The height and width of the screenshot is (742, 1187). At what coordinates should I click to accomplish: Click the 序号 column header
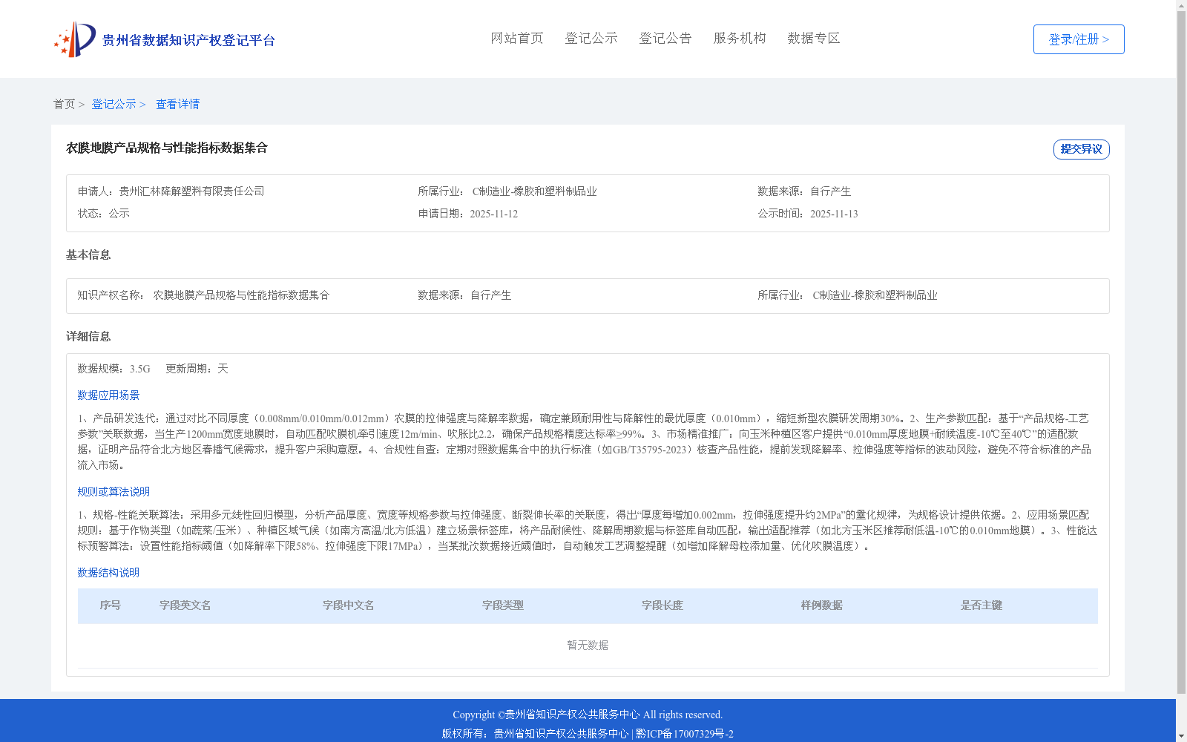[111, 605]
